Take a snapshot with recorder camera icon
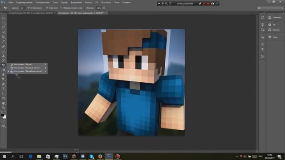The width and height of the screenshot is (285, 160). pyautogui.click(x=213, y=4)
